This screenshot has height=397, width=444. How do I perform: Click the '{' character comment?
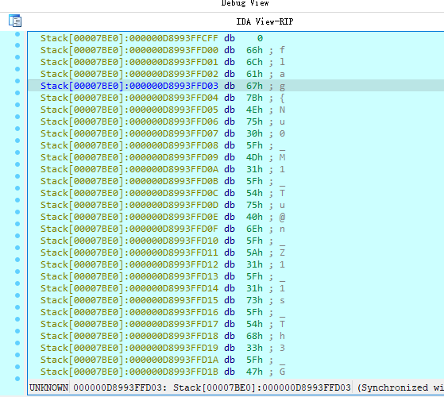[x=282, y=98]
